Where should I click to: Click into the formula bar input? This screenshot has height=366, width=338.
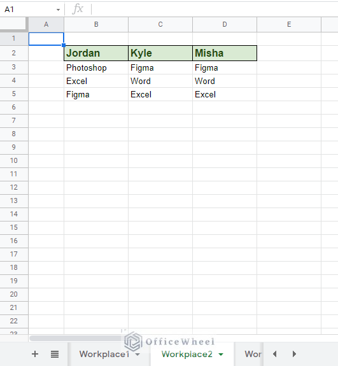click(214, 10)
